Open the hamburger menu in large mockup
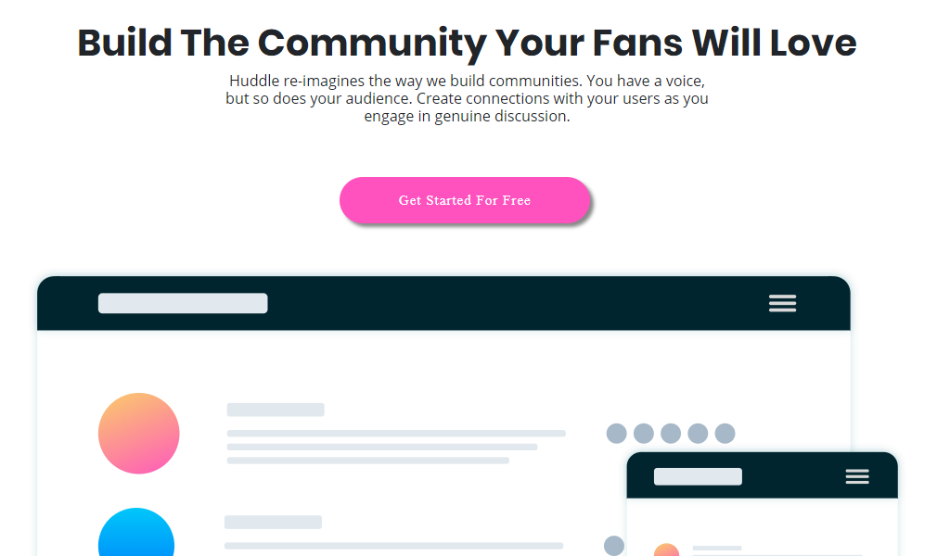 (x=782, y=303)
